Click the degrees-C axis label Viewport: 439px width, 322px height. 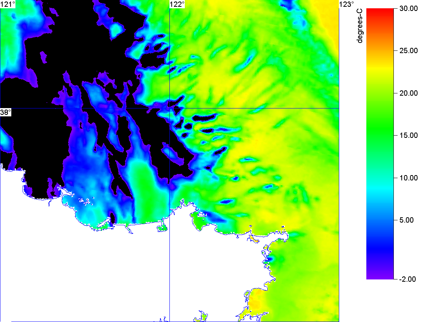360,26
